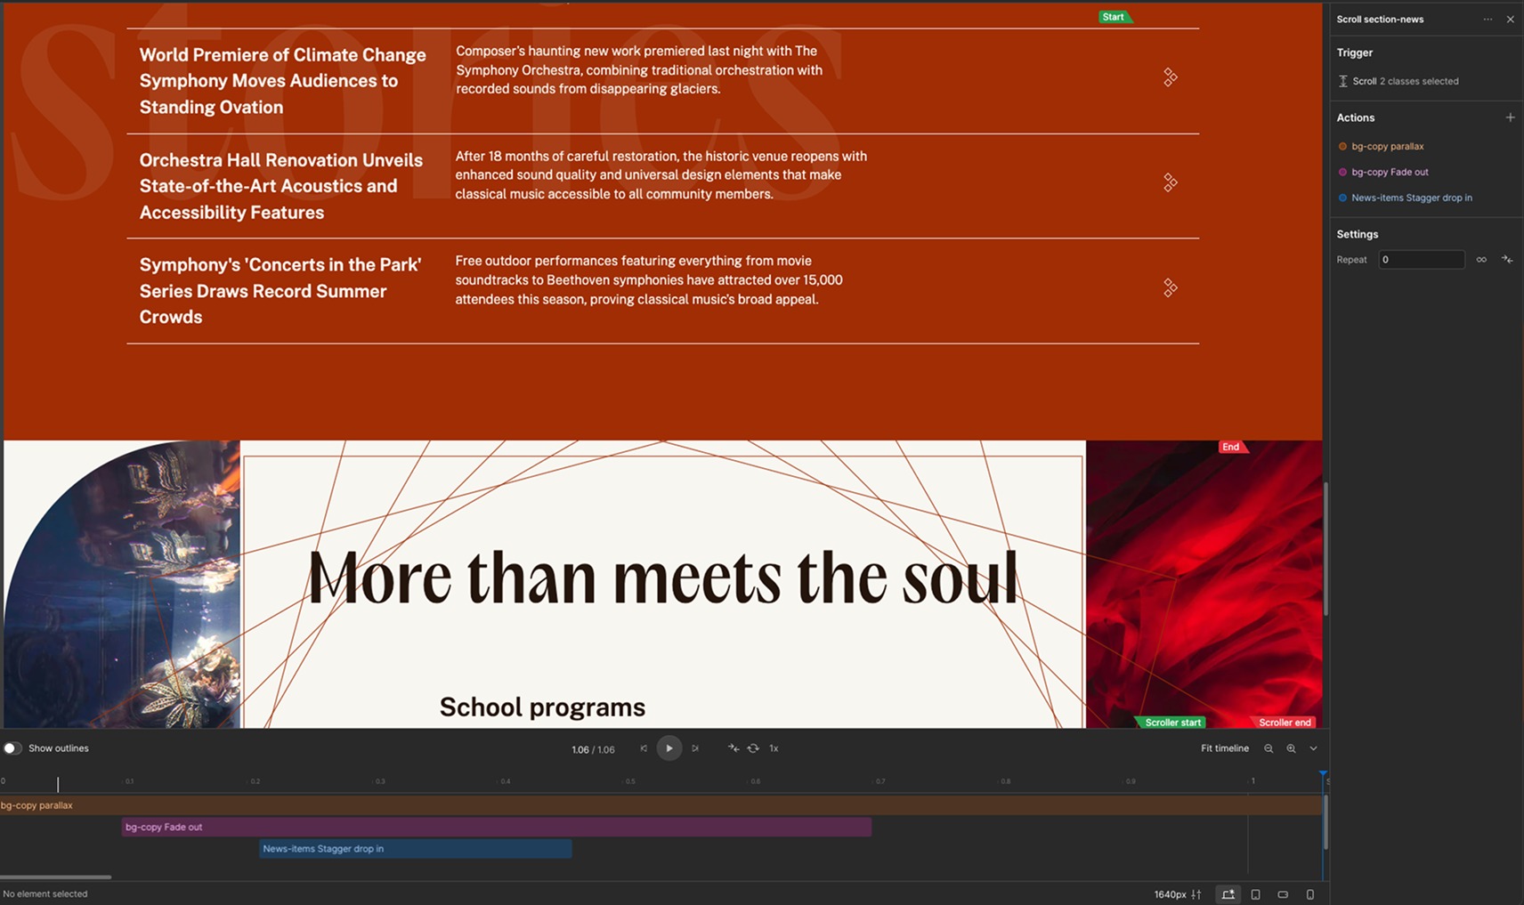
Task: Skip to the timeline start
Action: coord(643,748)
